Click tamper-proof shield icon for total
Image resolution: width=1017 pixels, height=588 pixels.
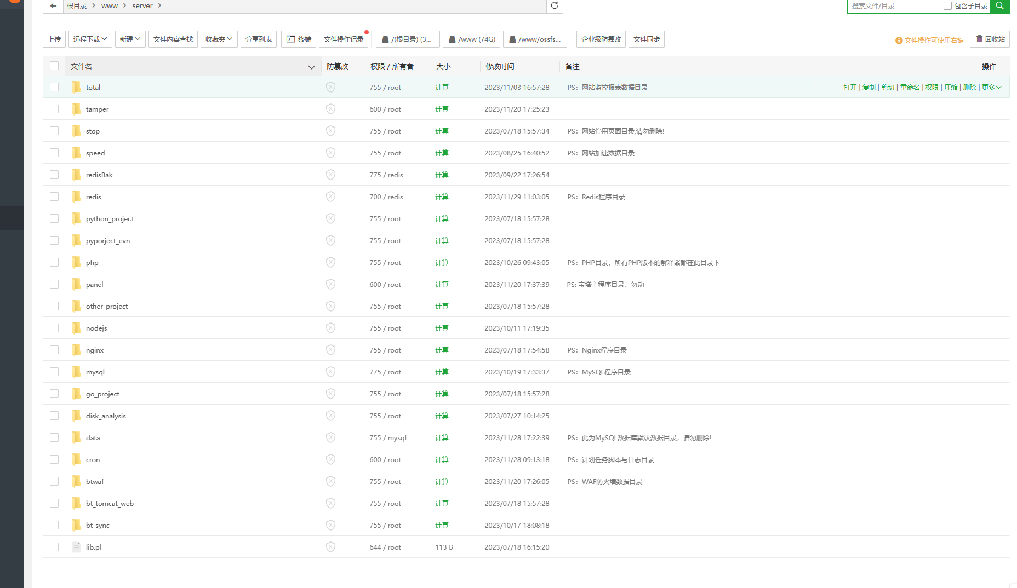pos(330,87)
